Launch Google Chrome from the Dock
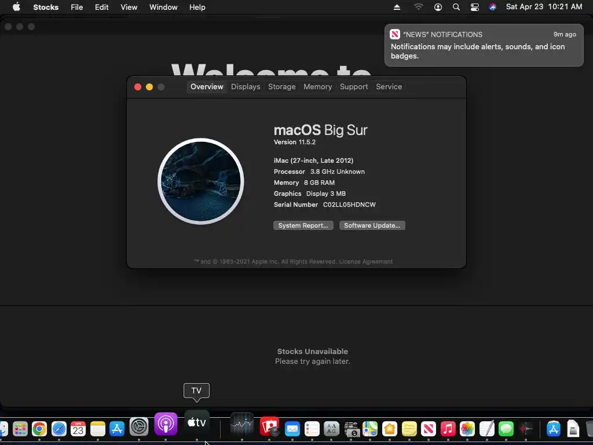The height and width of the screenshot is (445, 593). point(39,429)
